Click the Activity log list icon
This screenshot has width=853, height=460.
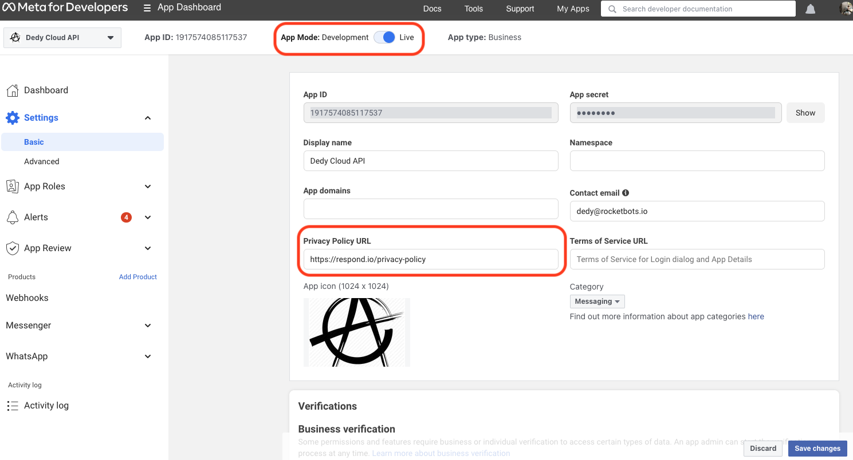coord(13,406)
